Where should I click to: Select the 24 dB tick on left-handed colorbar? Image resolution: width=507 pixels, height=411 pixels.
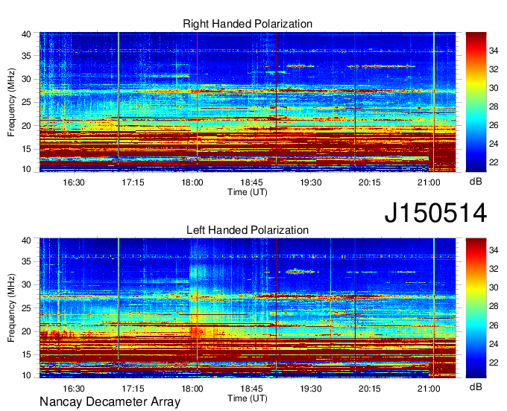(x=494, y=344)
